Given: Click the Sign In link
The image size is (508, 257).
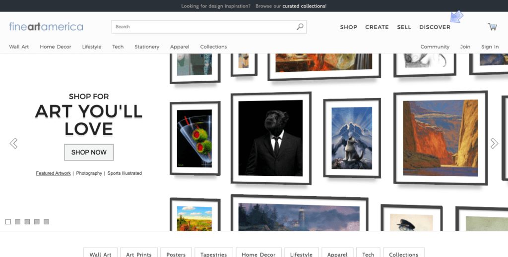Looking at the screenshot, I should pyautogui.click(x=490, y=47).
